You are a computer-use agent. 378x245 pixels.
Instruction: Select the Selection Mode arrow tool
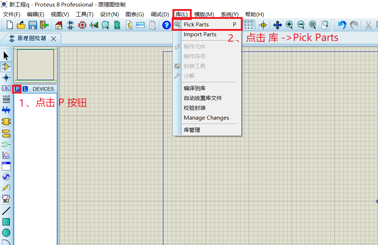click(6, 56)
